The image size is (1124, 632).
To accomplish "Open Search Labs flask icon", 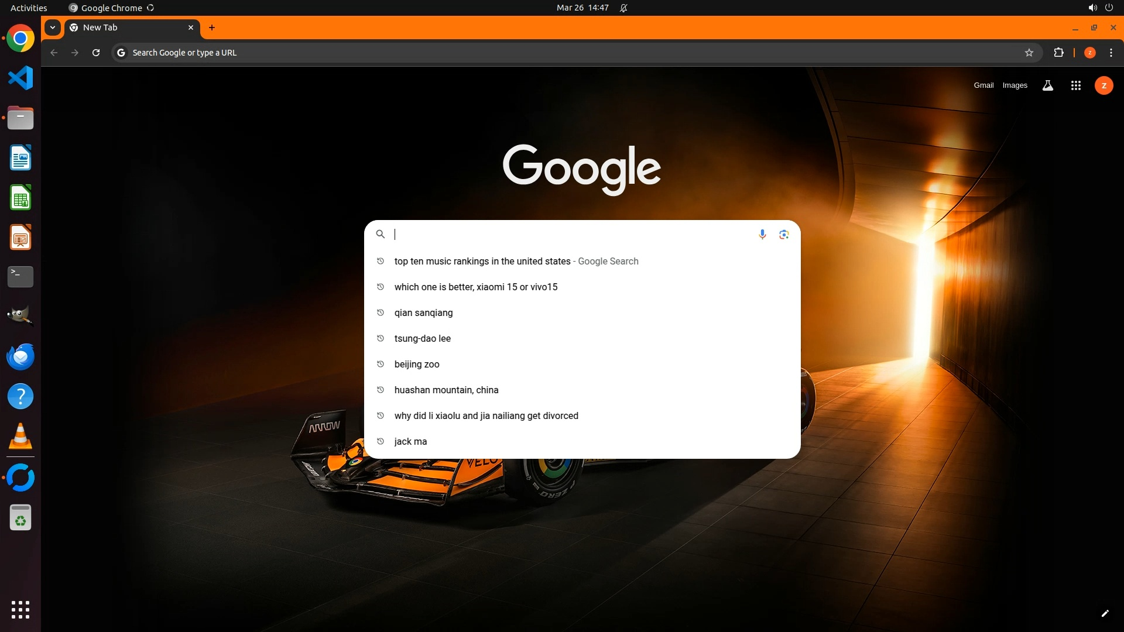I will pyautogui.click(x=1047, y=85).
